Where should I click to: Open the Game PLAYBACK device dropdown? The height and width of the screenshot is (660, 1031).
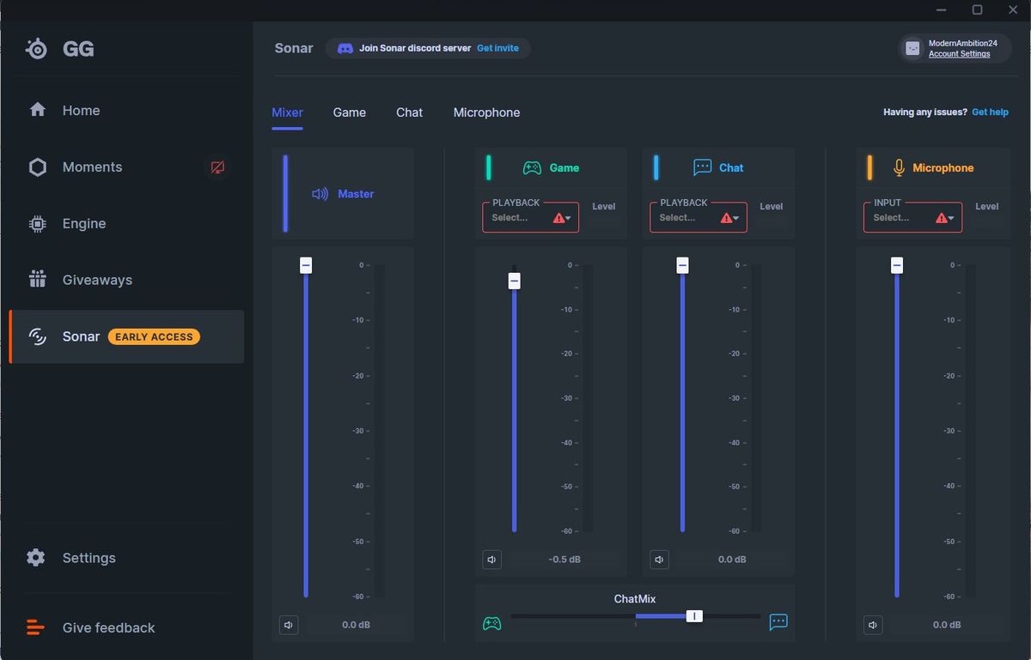click(x=531, y=217)
